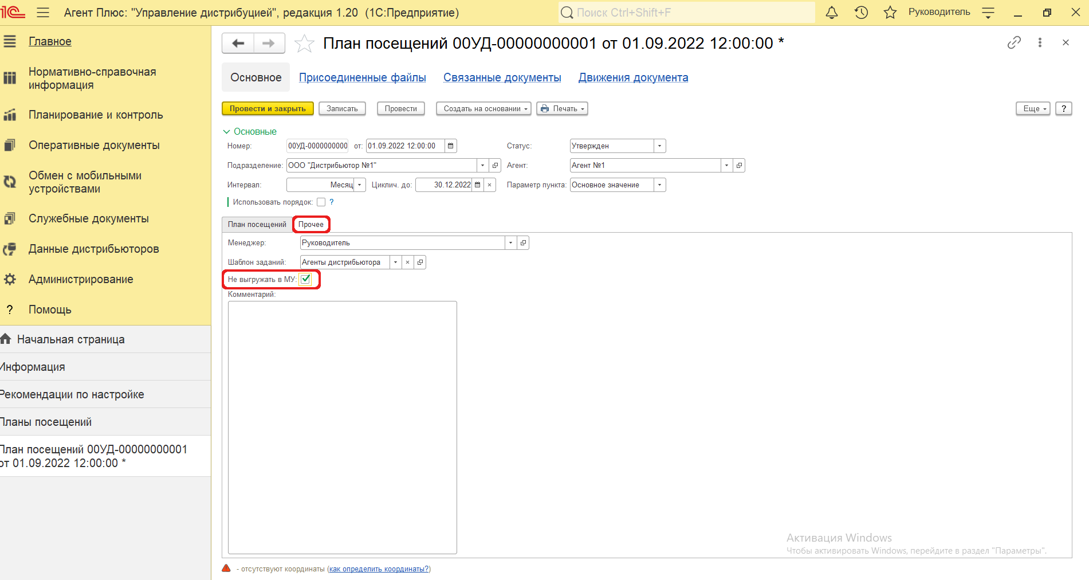This screenshot has width=1089, height=580.
Task: Open Связанные документы link
Action: pyautogui.click(x=502, y=77)
